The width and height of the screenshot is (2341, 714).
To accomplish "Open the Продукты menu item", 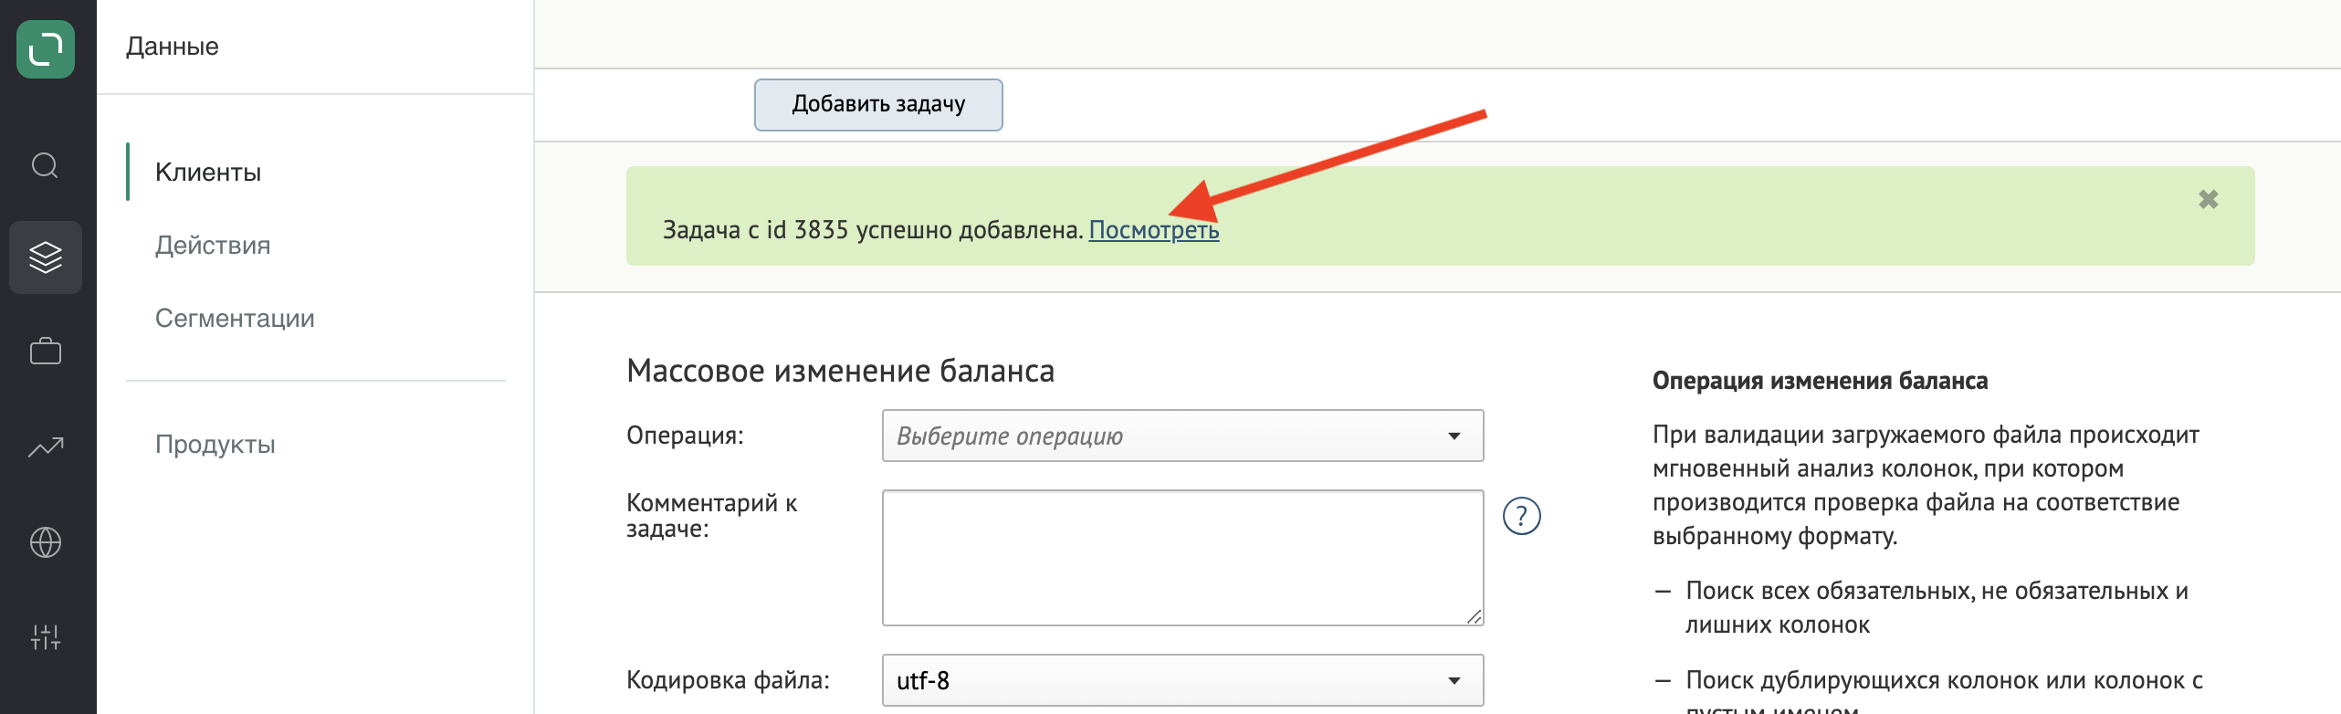I will click(215, 444).
